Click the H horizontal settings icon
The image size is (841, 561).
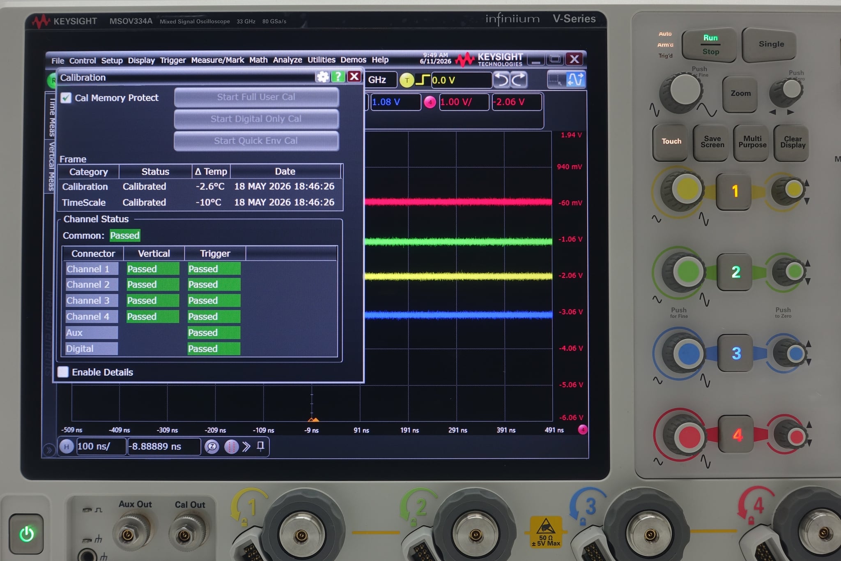[x=67, y=446]
